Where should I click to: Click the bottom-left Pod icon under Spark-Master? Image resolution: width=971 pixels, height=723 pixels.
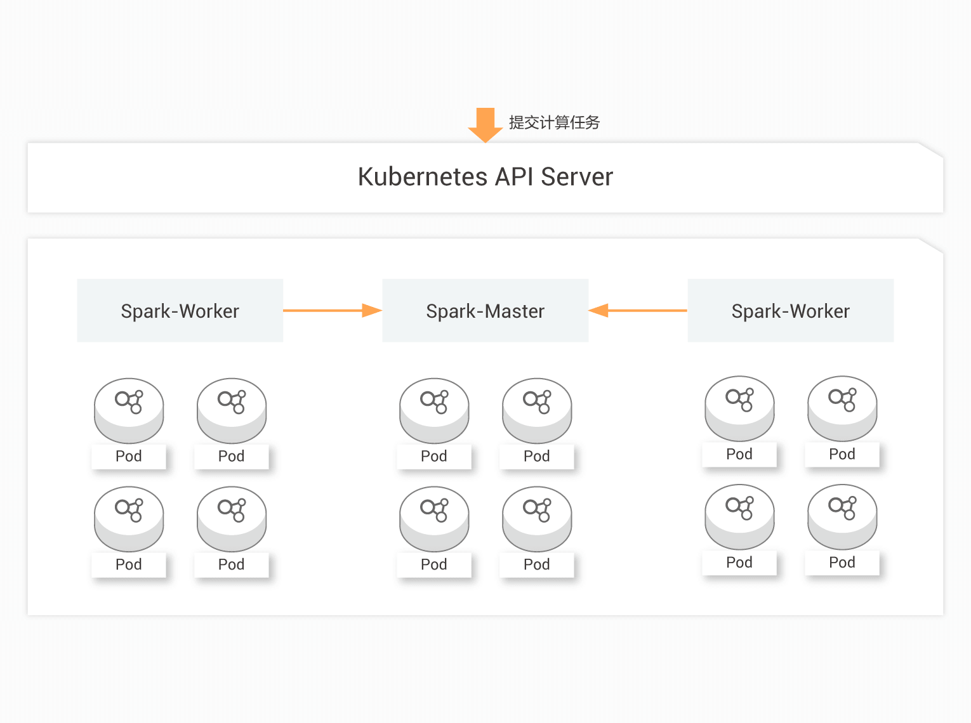434,518
